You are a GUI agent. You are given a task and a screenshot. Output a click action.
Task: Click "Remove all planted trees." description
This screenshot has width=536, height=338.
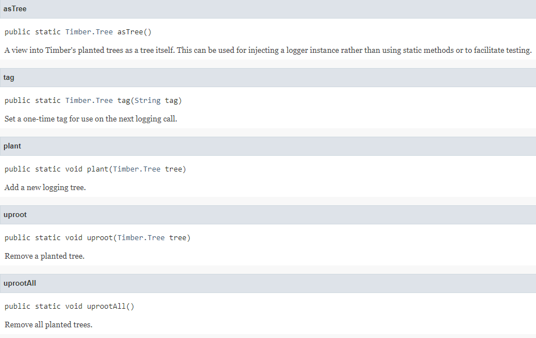click(x=48, y=325)
